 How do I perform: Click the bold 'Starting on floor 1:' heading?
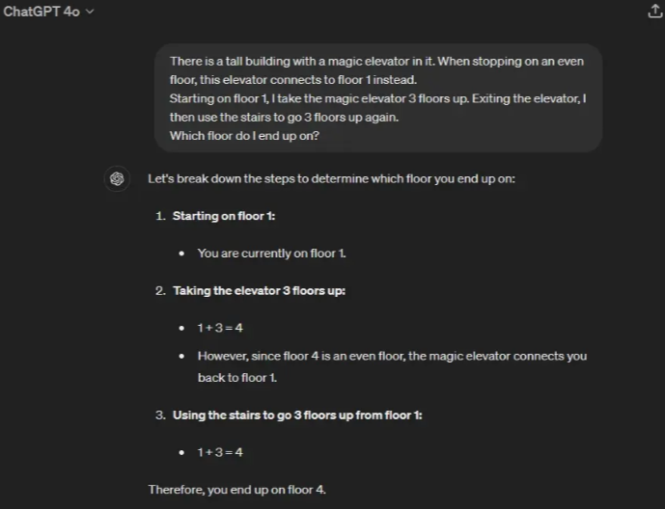click(224, 216)
